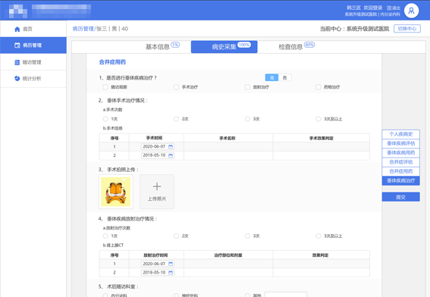Select 3次及以上 under 放射治疗次数
430x297 pixels.
click(318, 236)
